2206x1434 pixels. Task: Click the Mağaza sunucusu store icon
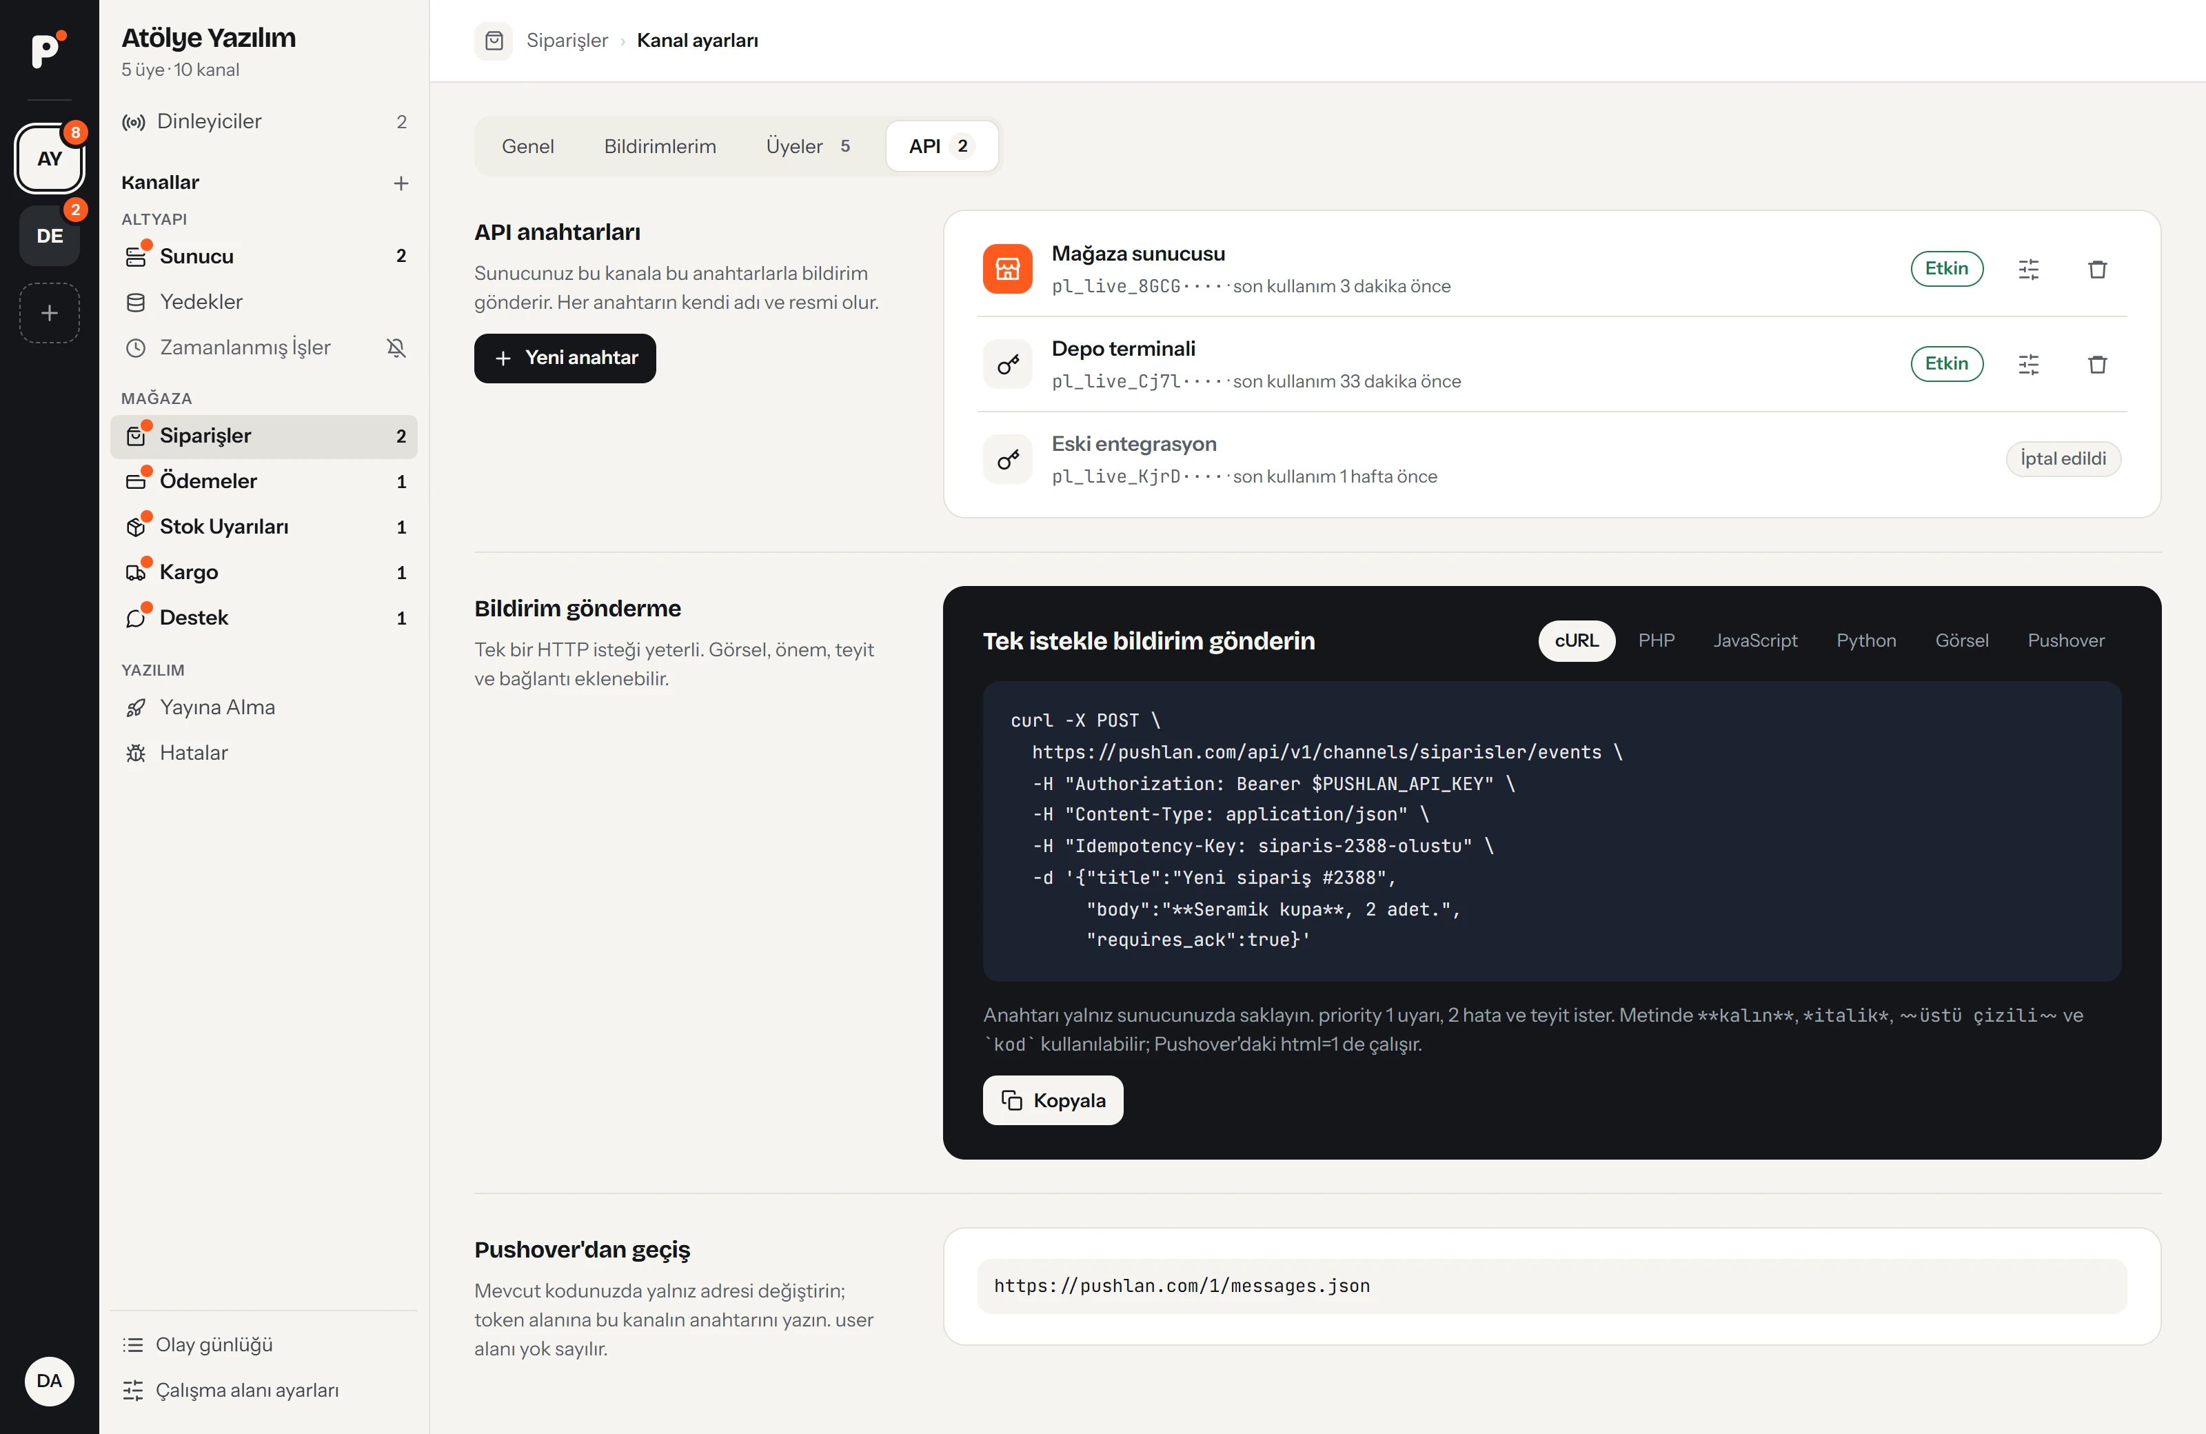coord(1008,269)
